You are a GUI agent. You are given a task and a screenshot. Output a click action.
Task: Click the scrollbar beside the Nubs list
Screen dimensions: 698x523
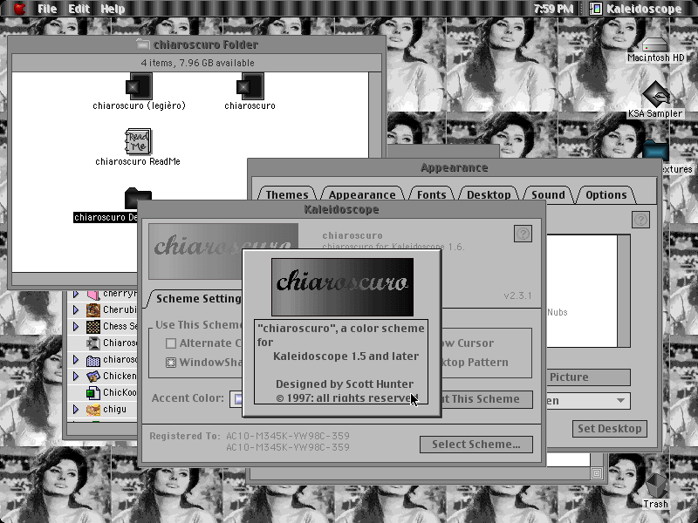(x=624, y=291)
